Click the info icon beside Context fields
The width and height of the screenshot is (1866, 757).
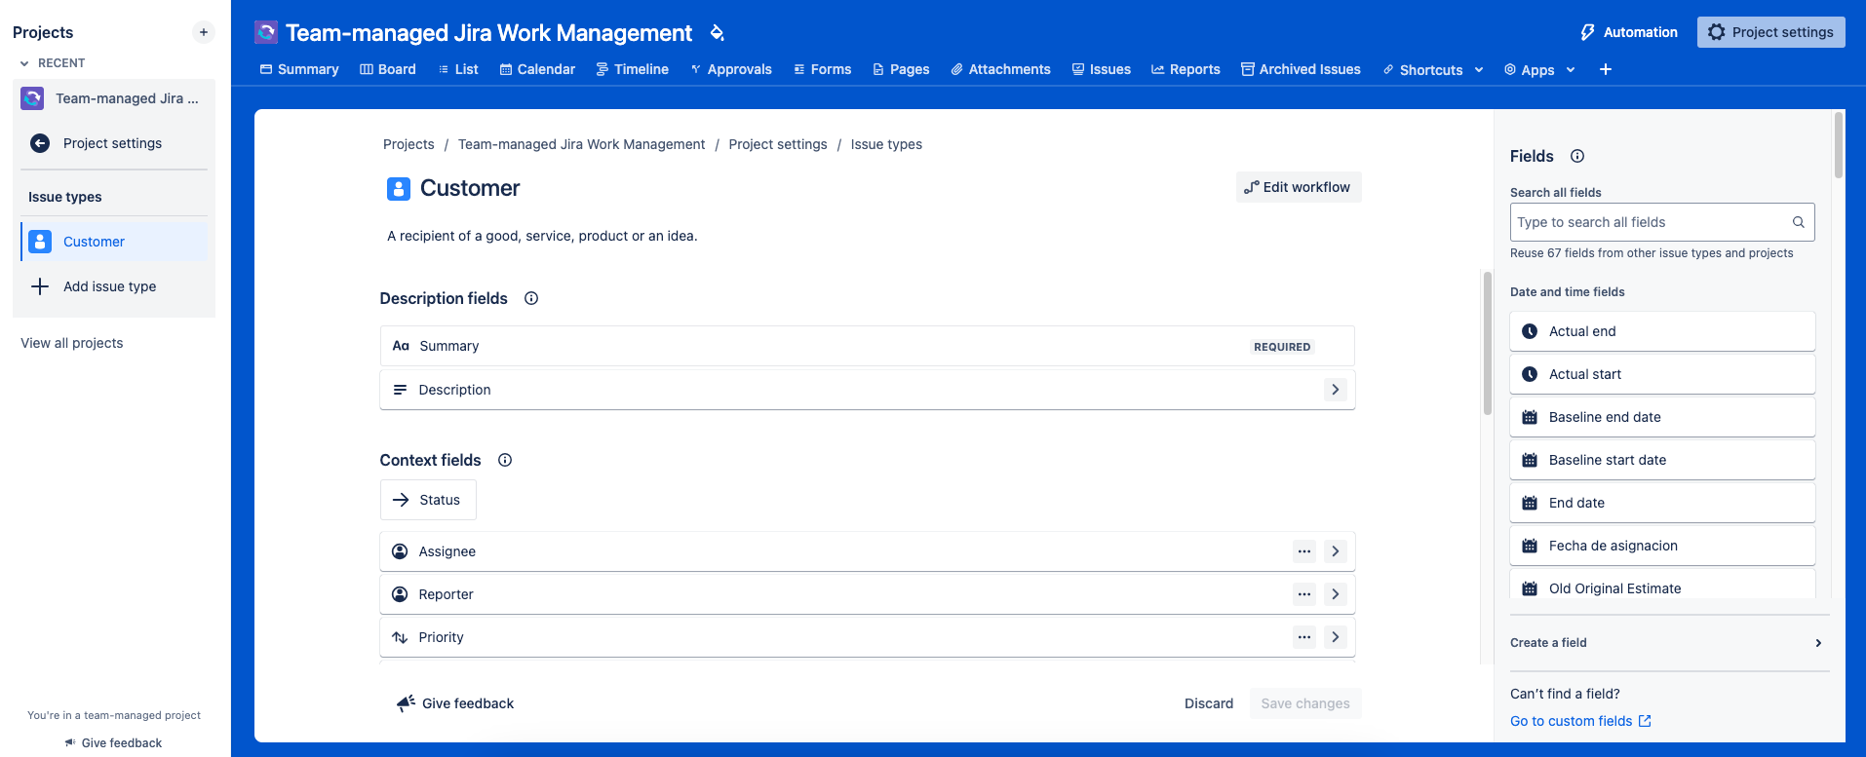pyautogui.click(x=505, y=460)
